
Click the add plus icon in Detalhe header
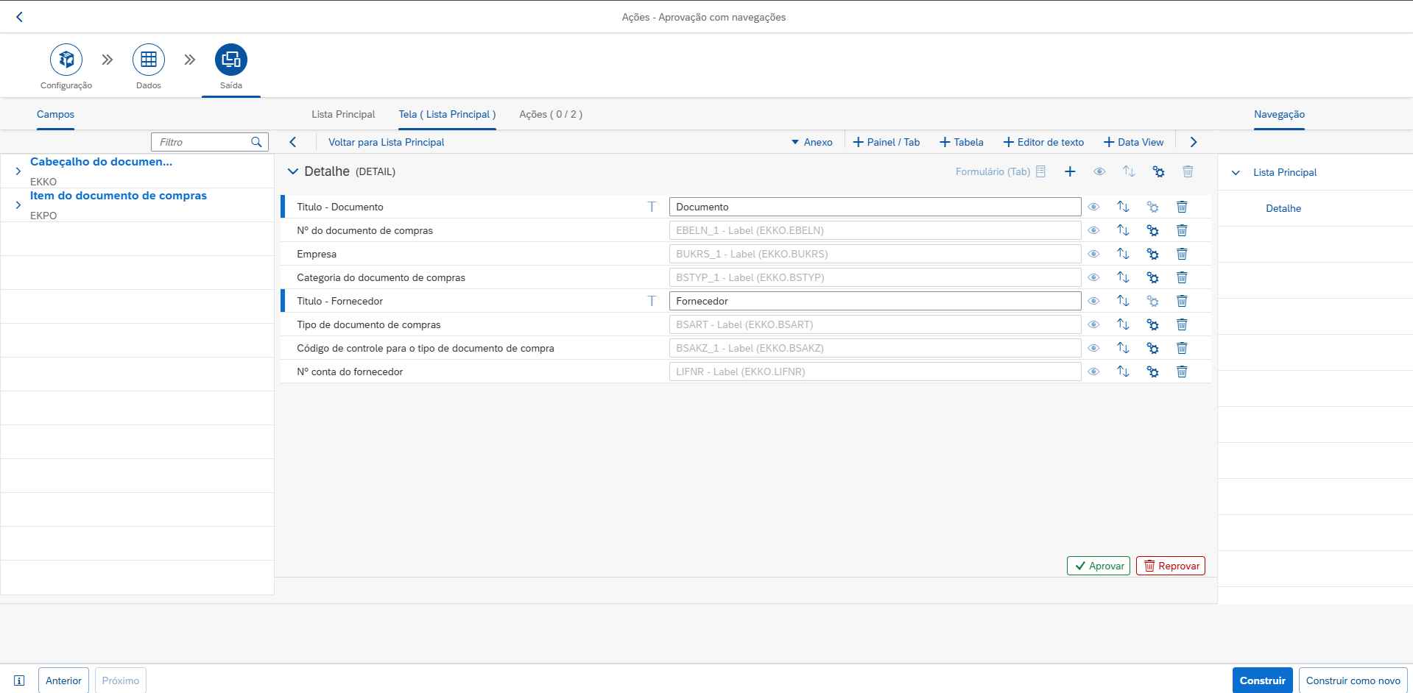pyautogui.click(x=1070, y=171)
